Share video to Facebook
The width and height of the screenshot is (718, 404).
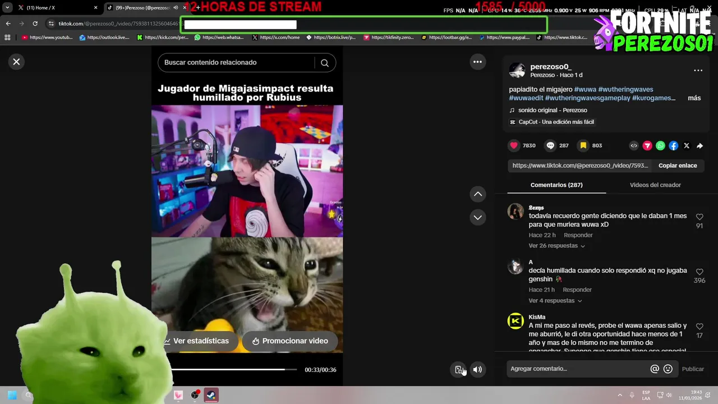pos(673,145)
